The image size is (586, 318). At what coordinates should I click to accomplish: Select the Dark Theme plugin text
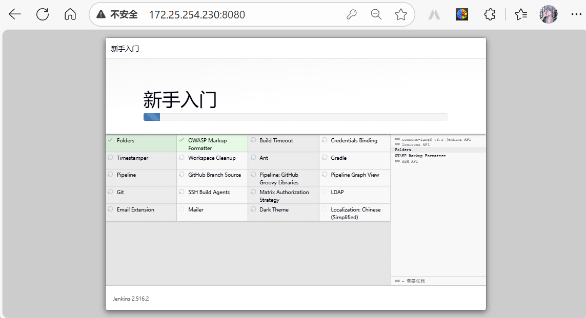click(274, 210)
